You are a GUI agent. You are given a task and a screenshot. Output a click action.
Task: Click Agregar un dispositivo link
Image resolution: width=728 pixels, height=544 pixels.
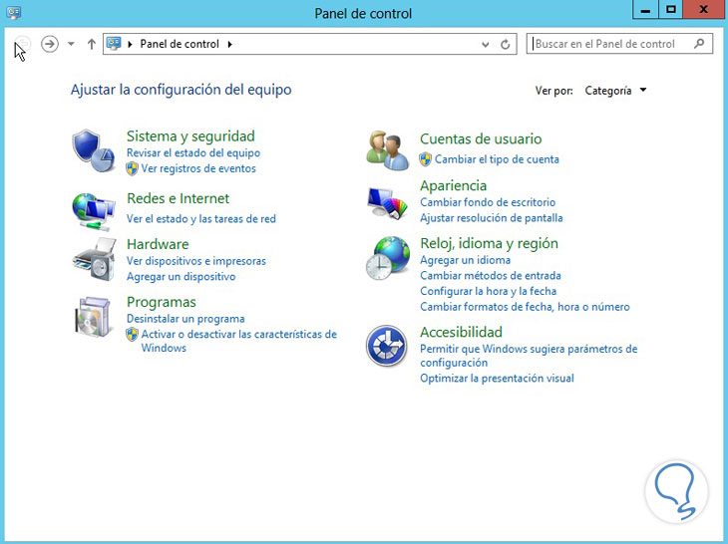click(x=182, y=276)
